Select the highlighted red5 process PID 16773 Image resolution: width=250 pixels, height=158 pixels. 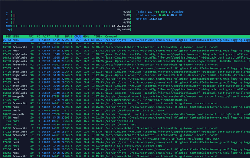126,40
